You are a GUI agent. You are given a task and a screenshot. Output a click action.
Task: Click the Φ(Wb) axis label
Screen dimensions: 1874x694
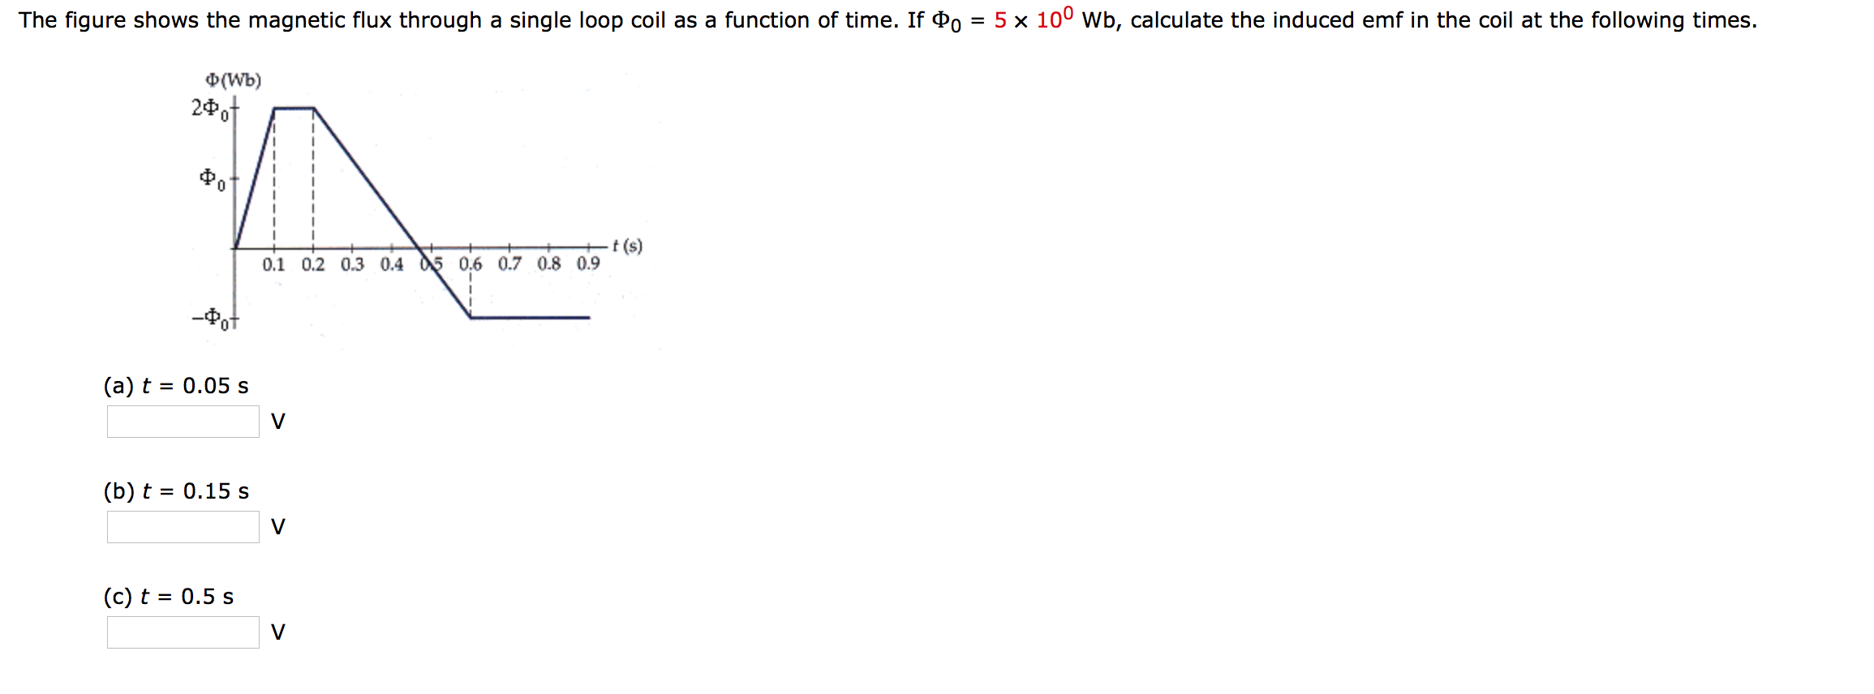pyautogui.click(x=231, y=79)
